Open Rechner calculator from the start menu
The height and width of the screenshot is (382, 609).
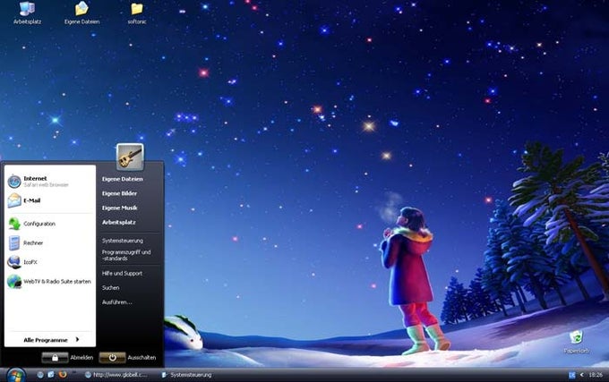(50, 243)
